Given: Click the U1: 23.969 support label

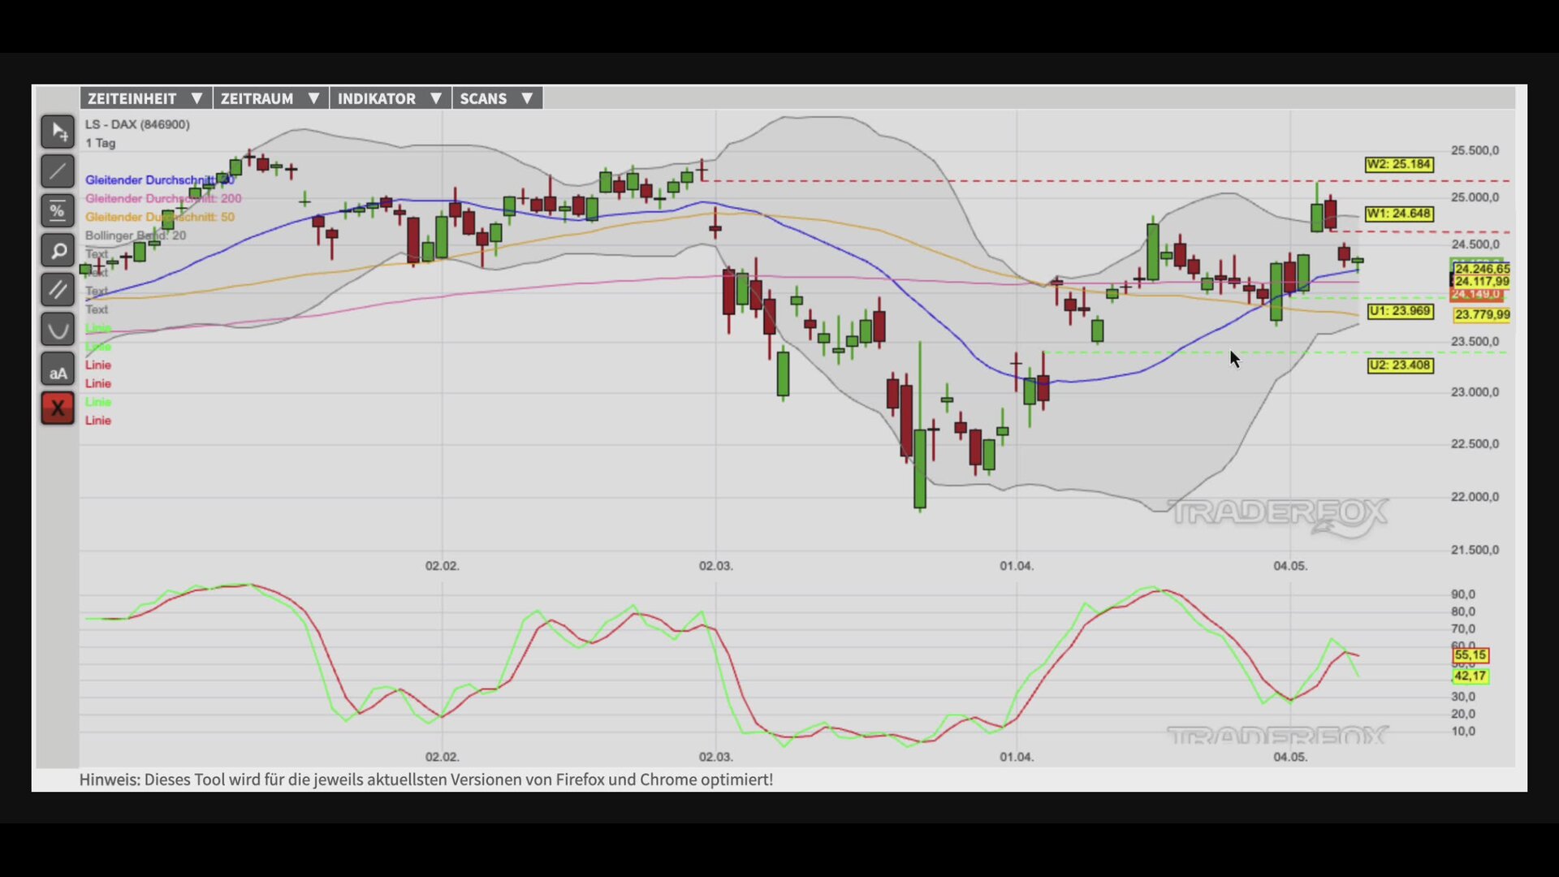Looking at the screenshot, I should tap(1400, 311).
